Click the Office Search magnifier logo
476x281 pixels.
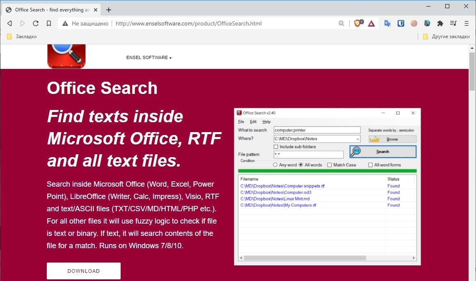(66, 56)
